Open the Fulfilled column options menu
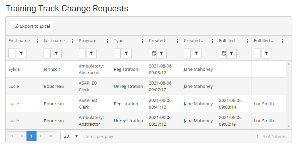This screenshot has width=297, height=148. 247,41
